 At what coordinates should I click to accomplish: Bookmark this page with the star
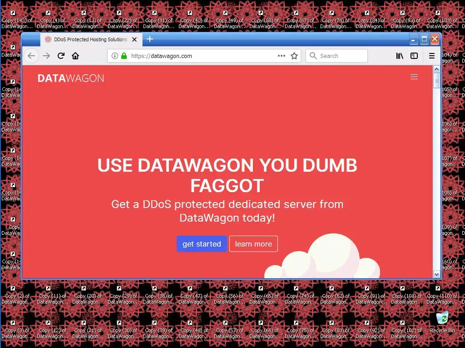(294, 56)
